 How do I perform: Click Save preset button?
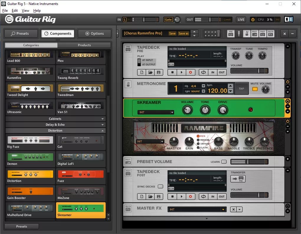click(172, 34)
